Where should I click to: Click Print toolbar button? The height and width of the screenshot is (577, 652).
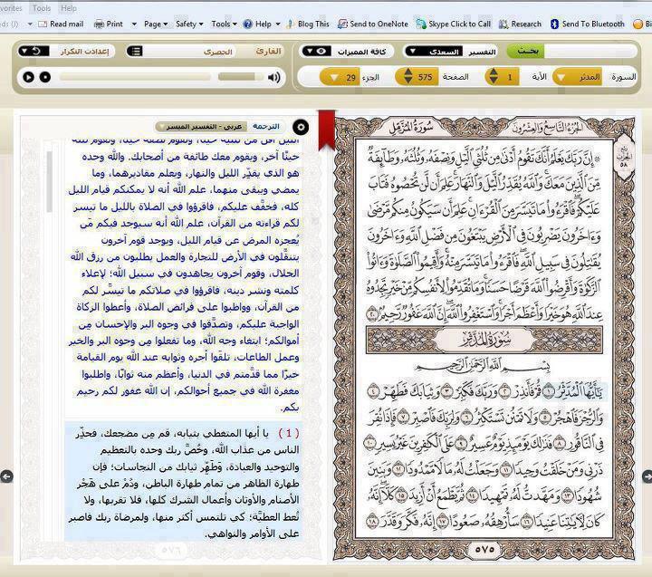coord(108,24)
